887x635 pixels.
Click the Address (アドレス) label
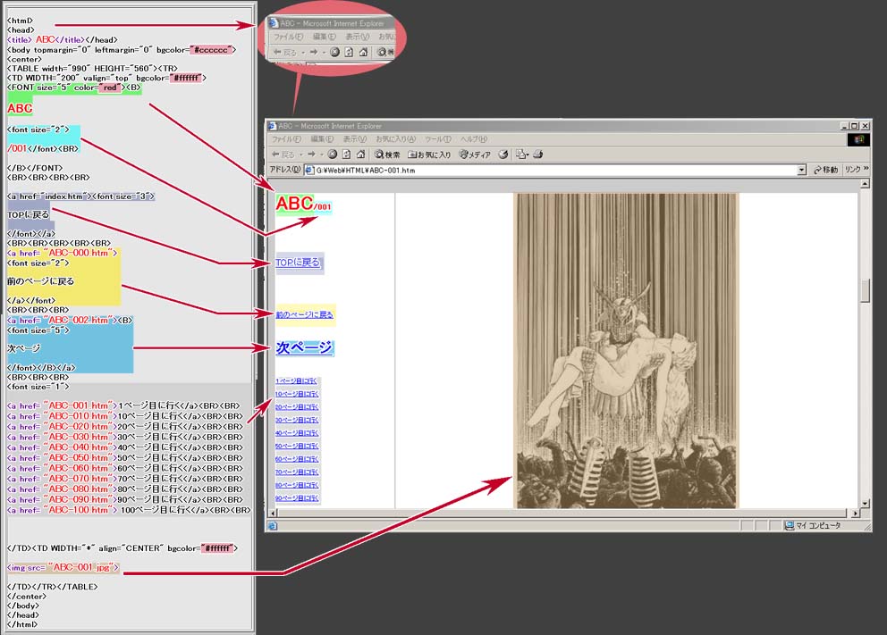284,170
